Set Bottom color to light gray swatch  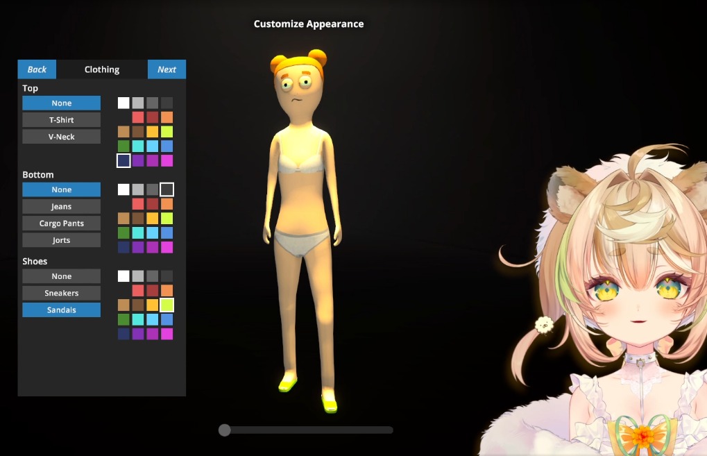click(138, 189)
